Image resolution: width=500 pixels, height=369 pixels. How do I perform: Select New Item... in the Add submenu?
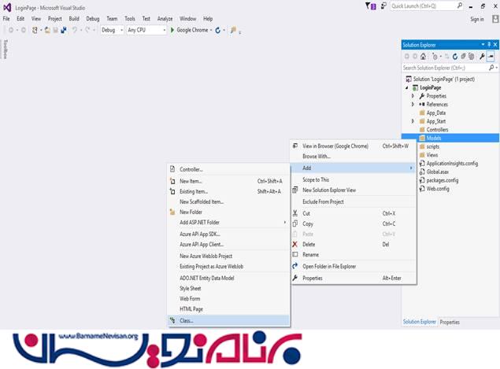click(x=228, y=181)
